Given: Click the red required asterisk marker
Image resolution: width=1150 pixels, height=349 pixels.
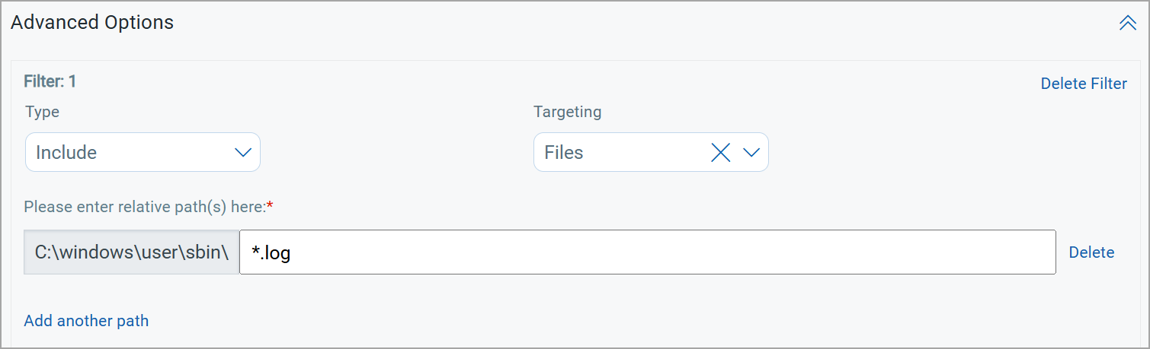Looking at the screenshot, I should 270,205.
